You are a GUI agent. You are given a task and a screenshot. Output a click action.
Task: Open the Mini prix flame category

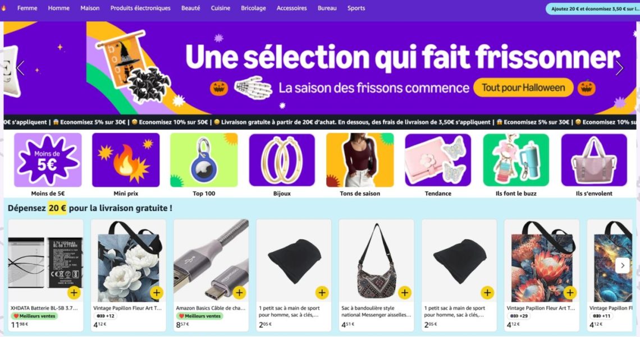point(126,160)
